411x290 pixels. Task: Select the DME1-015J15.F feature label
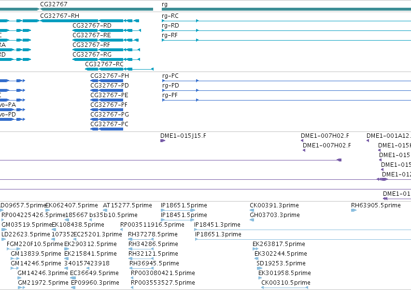(x=183, y=136)
